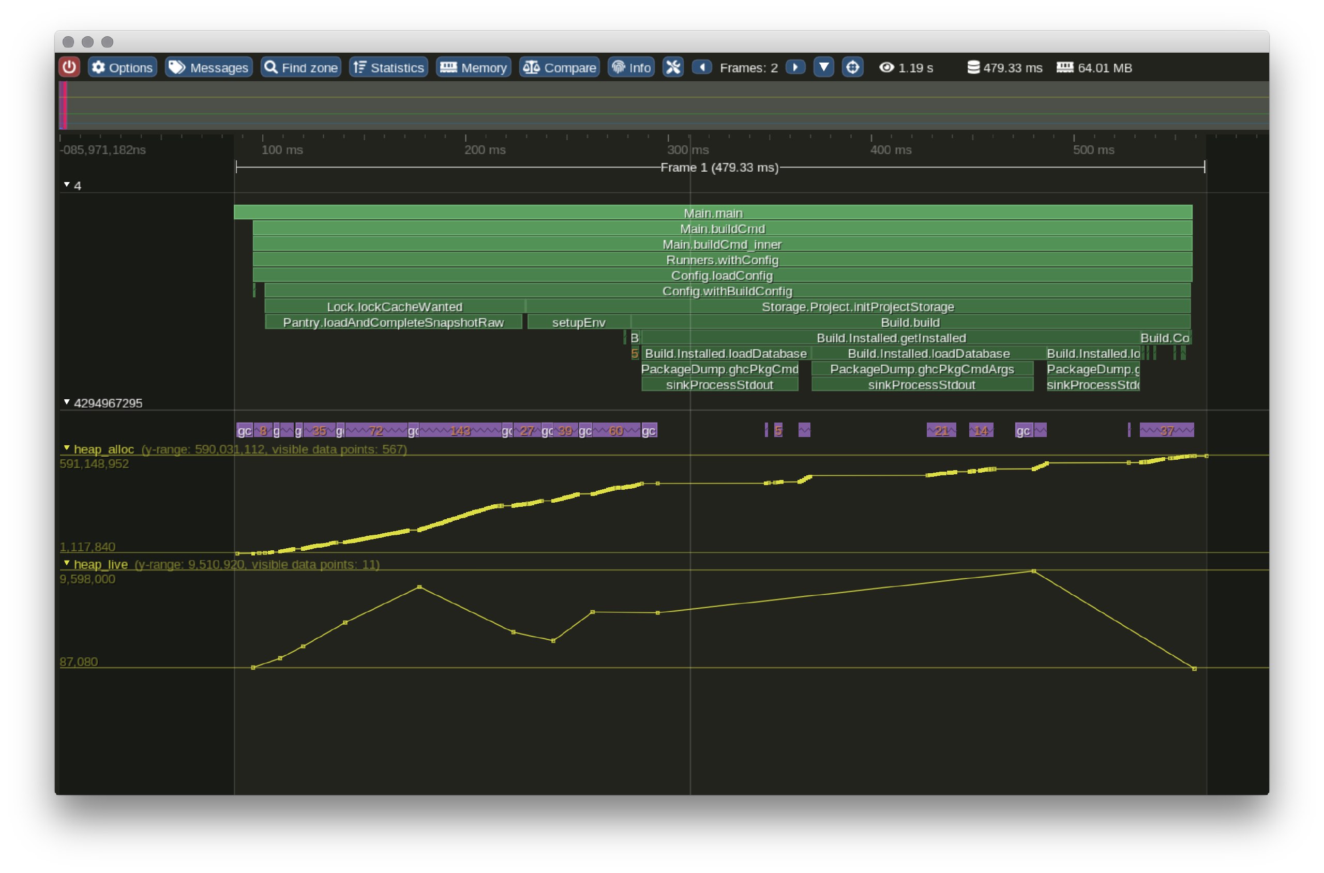Select the Main.main zone
Screen dimensions: 1324x873
[x=713, y=213]
